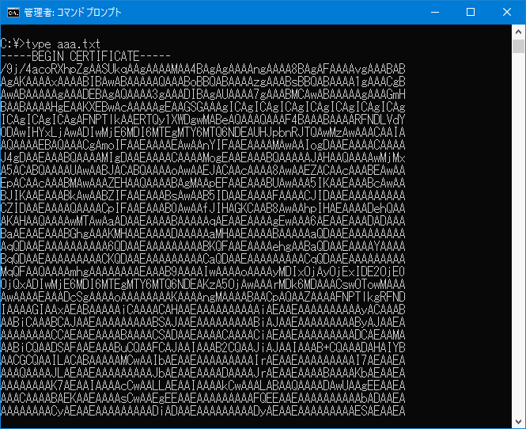Image resolution: width=526 pixels, height=429 pixels.
Task: Click the last line starting with AAAAAAAACyAEAAE
Action: click(x=203, y=411)
